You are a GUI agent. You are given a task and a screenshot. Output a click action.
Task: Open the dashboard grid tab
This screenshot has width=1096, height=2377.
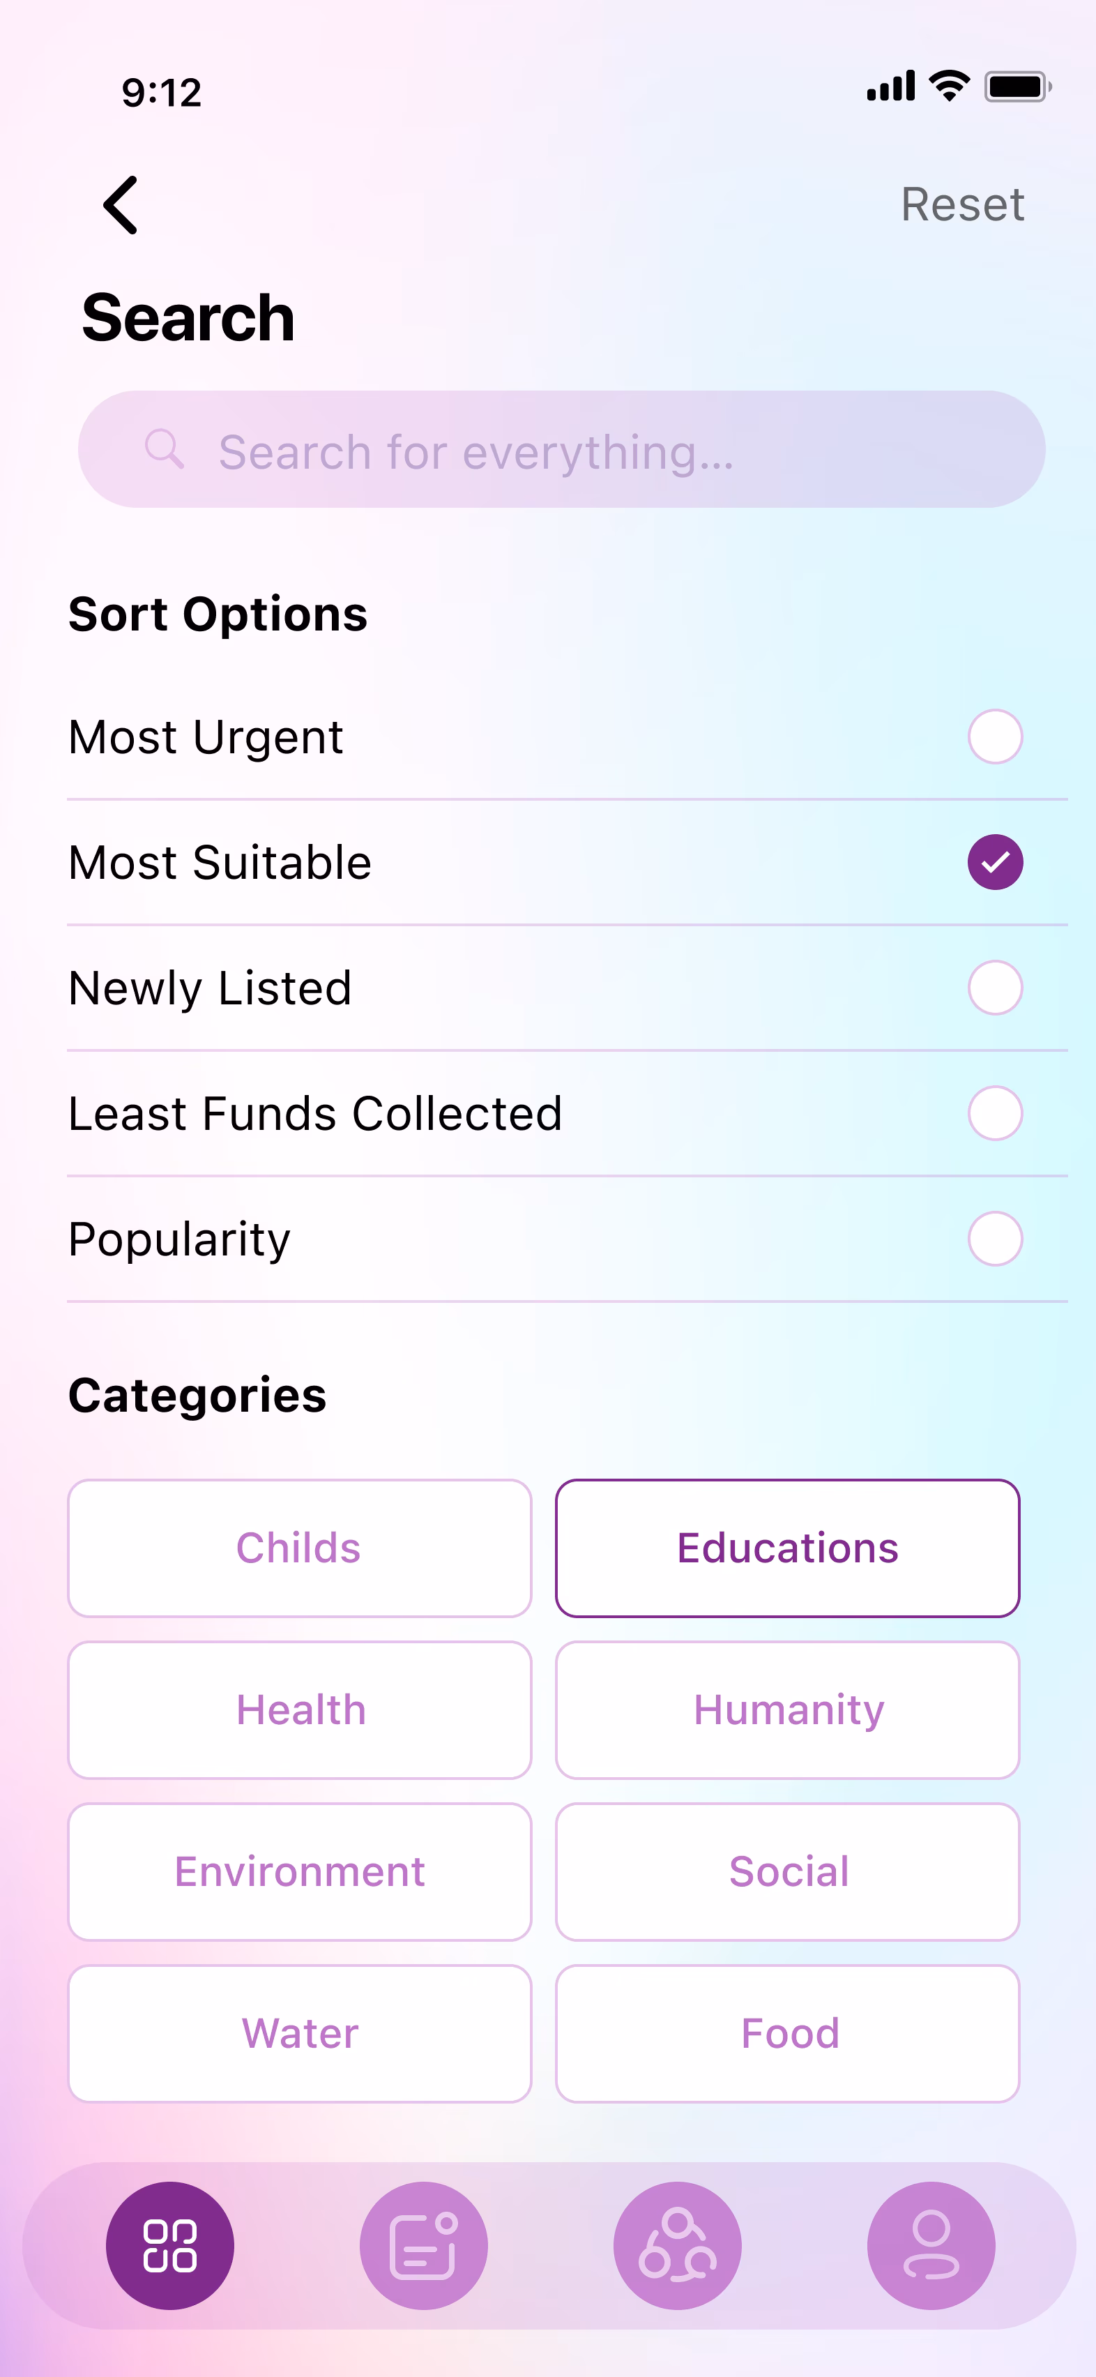169,2244
